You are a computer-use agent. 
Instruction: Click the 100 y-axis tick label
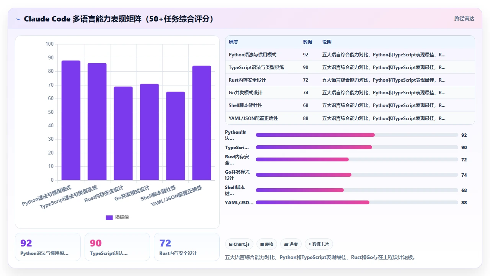[x=49, y=44]
